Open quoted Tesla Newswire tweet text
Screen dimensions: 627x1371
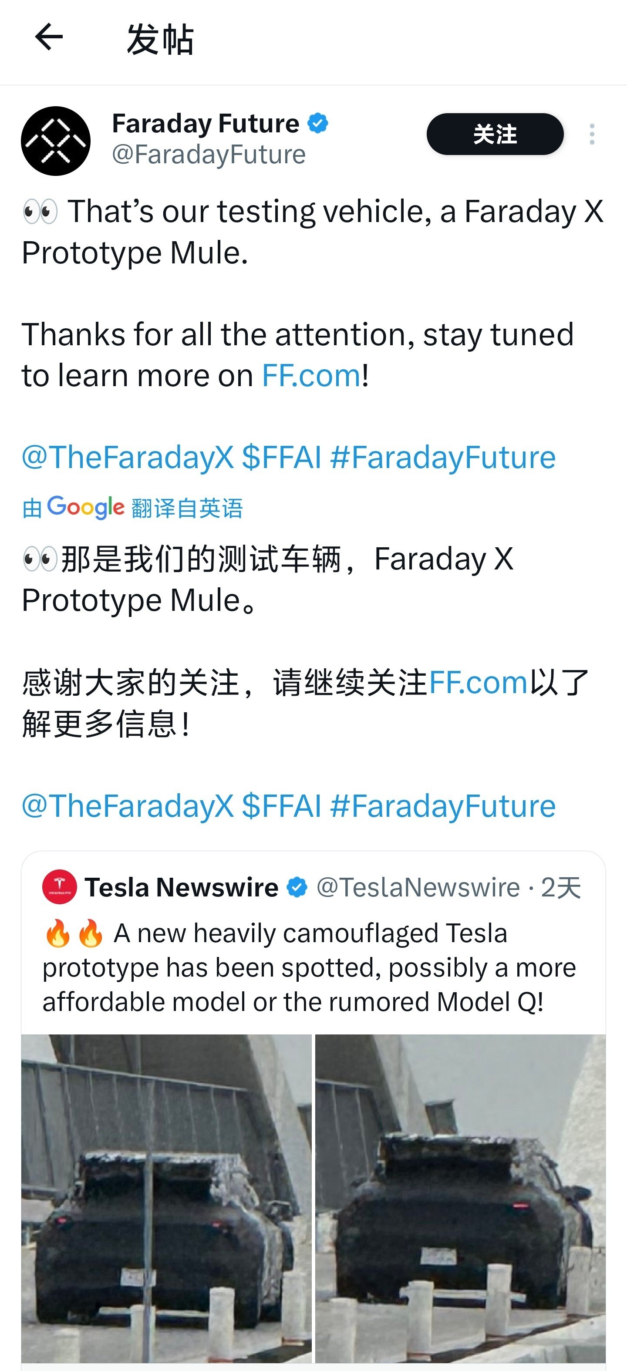pos(309,967)
